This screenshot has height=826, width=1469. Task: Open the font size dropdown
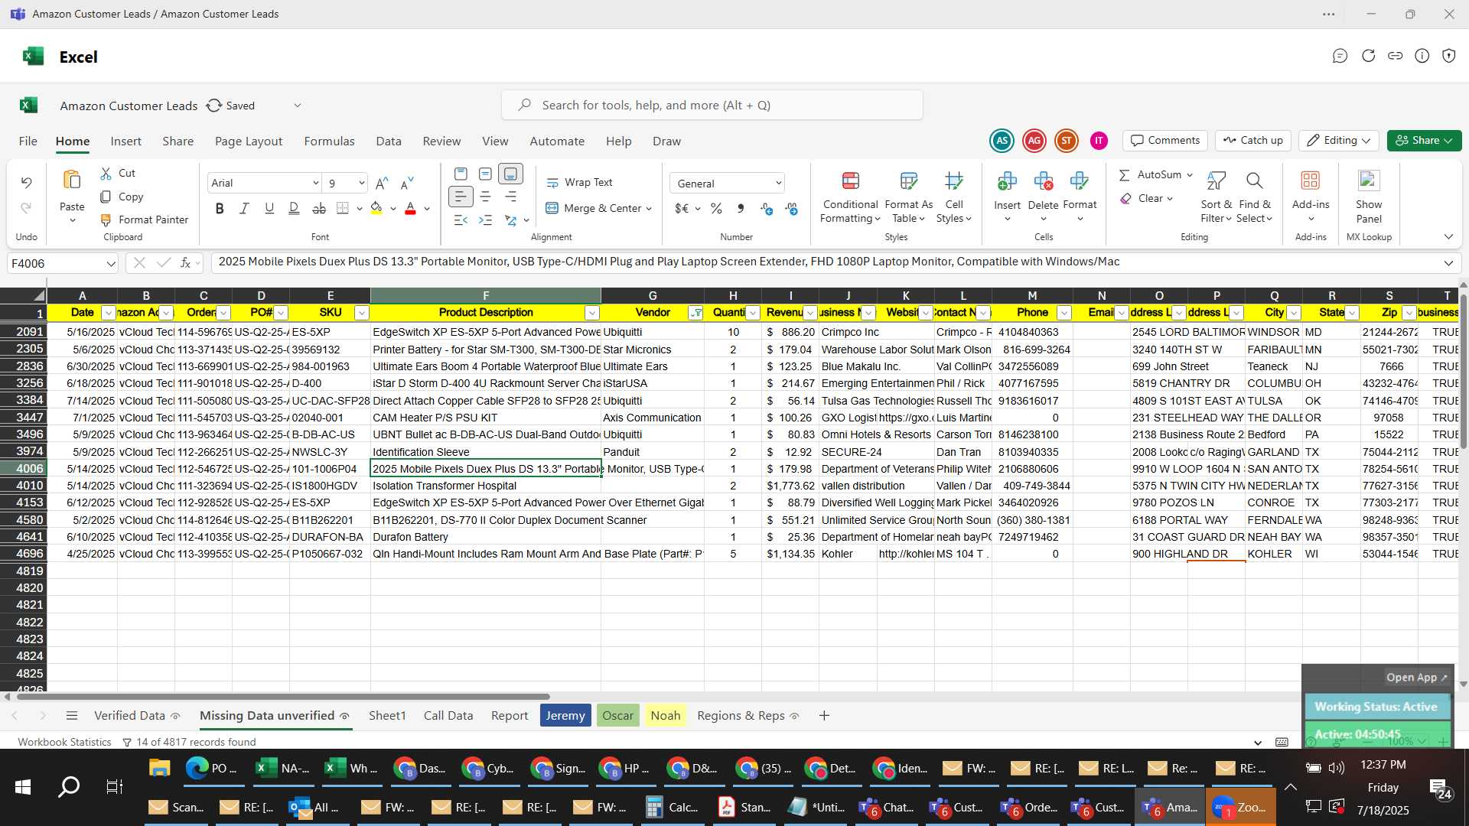coord(361,184)
